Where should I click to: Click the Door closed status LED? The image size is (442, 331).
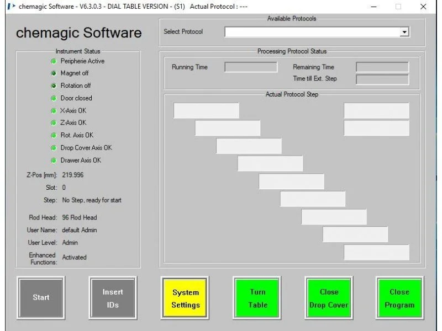point(54,98)
